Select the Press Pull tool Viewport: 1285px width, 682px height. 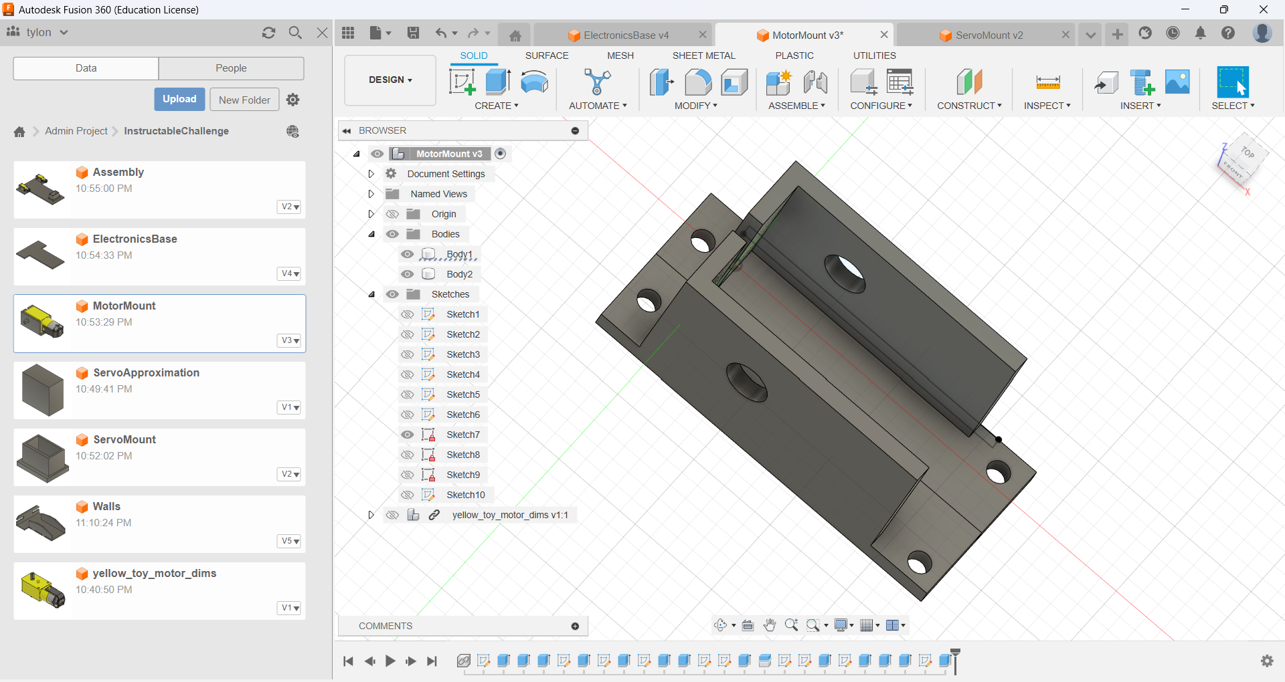click(x=662, y=82)
